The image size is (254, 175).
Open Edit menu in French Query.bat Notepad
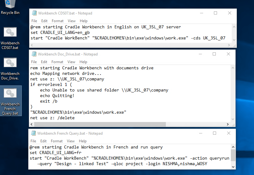pos(43,141)
